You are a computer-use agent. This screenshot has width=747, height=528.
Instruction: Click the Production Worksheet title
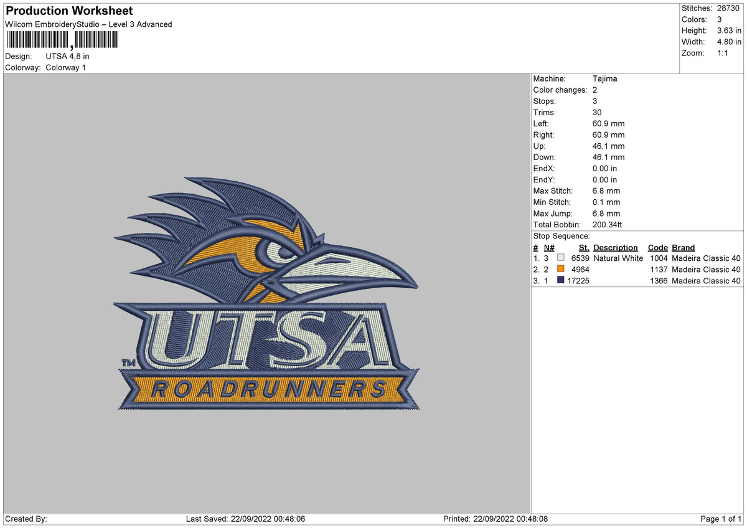point(68,11)
